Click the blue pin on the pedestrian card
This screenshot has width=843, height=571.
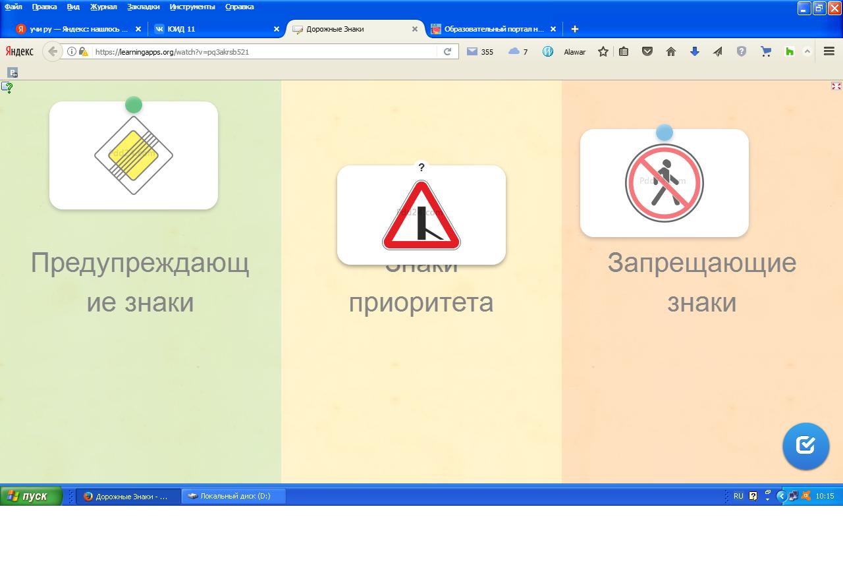(x=665, y=133)
